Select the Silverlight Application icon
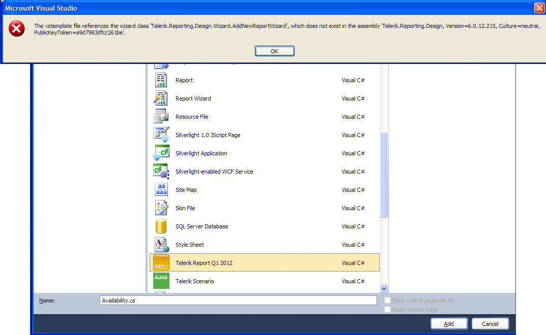 click(161, 153)
